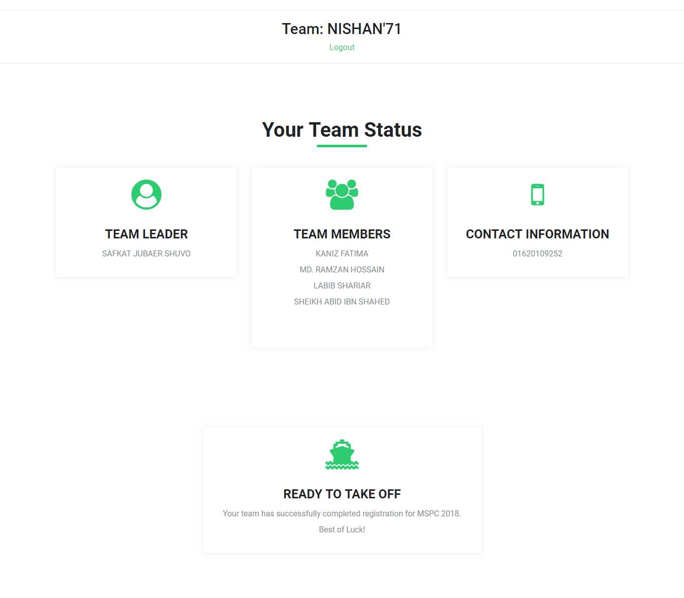Click the Your Team Status heading
The width and height of the screenshot is (684, 598).
click(342, 130)
